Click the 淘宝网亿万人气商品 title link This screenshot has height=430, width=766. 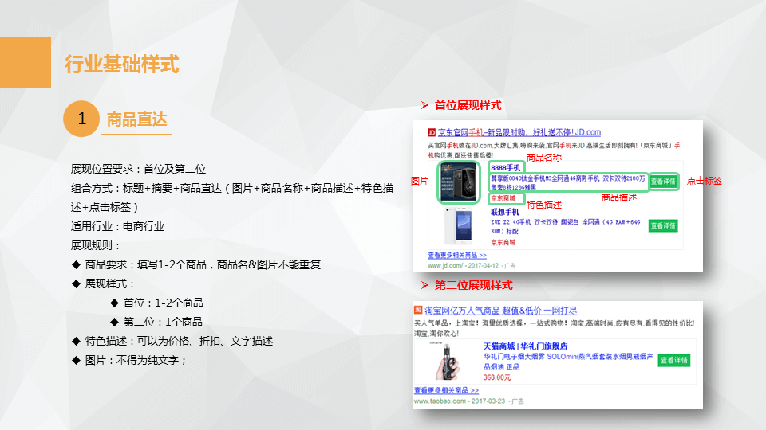(501, 310)
